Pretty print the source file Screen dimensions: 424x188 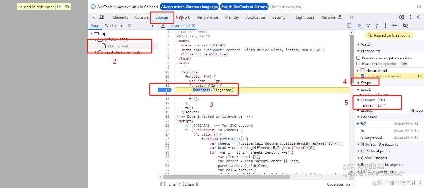coord(163,184)
